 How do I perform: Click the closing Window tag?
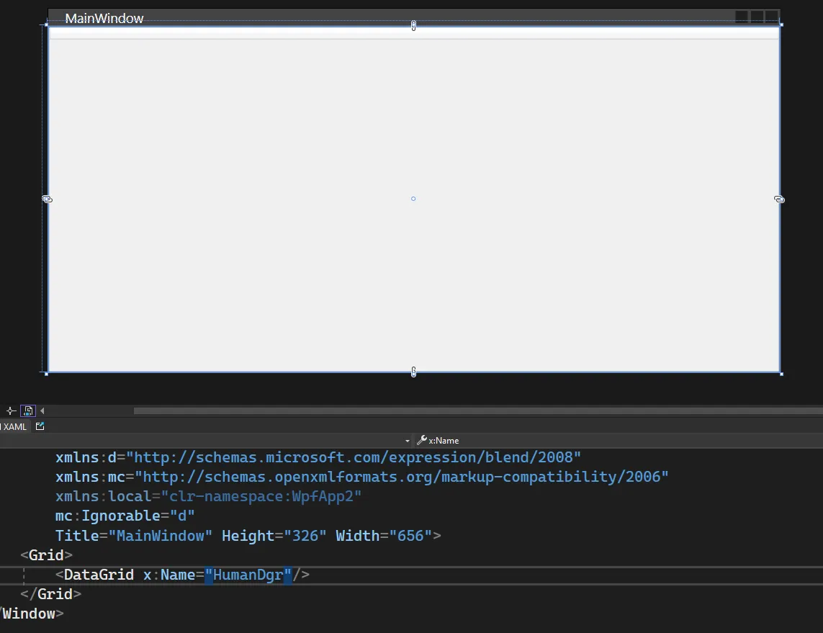pos(32,614)
